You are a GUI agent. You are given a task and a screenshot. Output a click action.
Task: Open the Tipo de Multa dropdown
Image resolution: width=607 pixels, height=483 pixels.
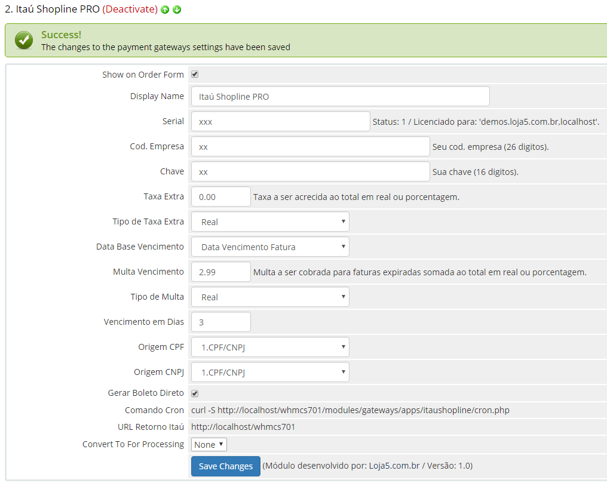coord(270,297)
